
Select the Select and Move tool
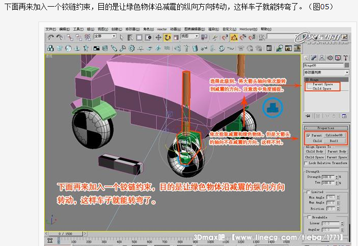[x=158, y=37]
